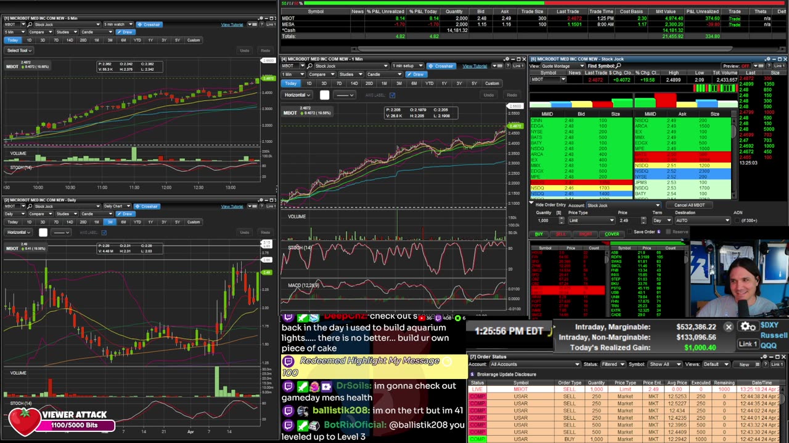Enable Crosshair in the 1 Min chart
This screenshot has height=443, width=789.
tap(441, 66)
